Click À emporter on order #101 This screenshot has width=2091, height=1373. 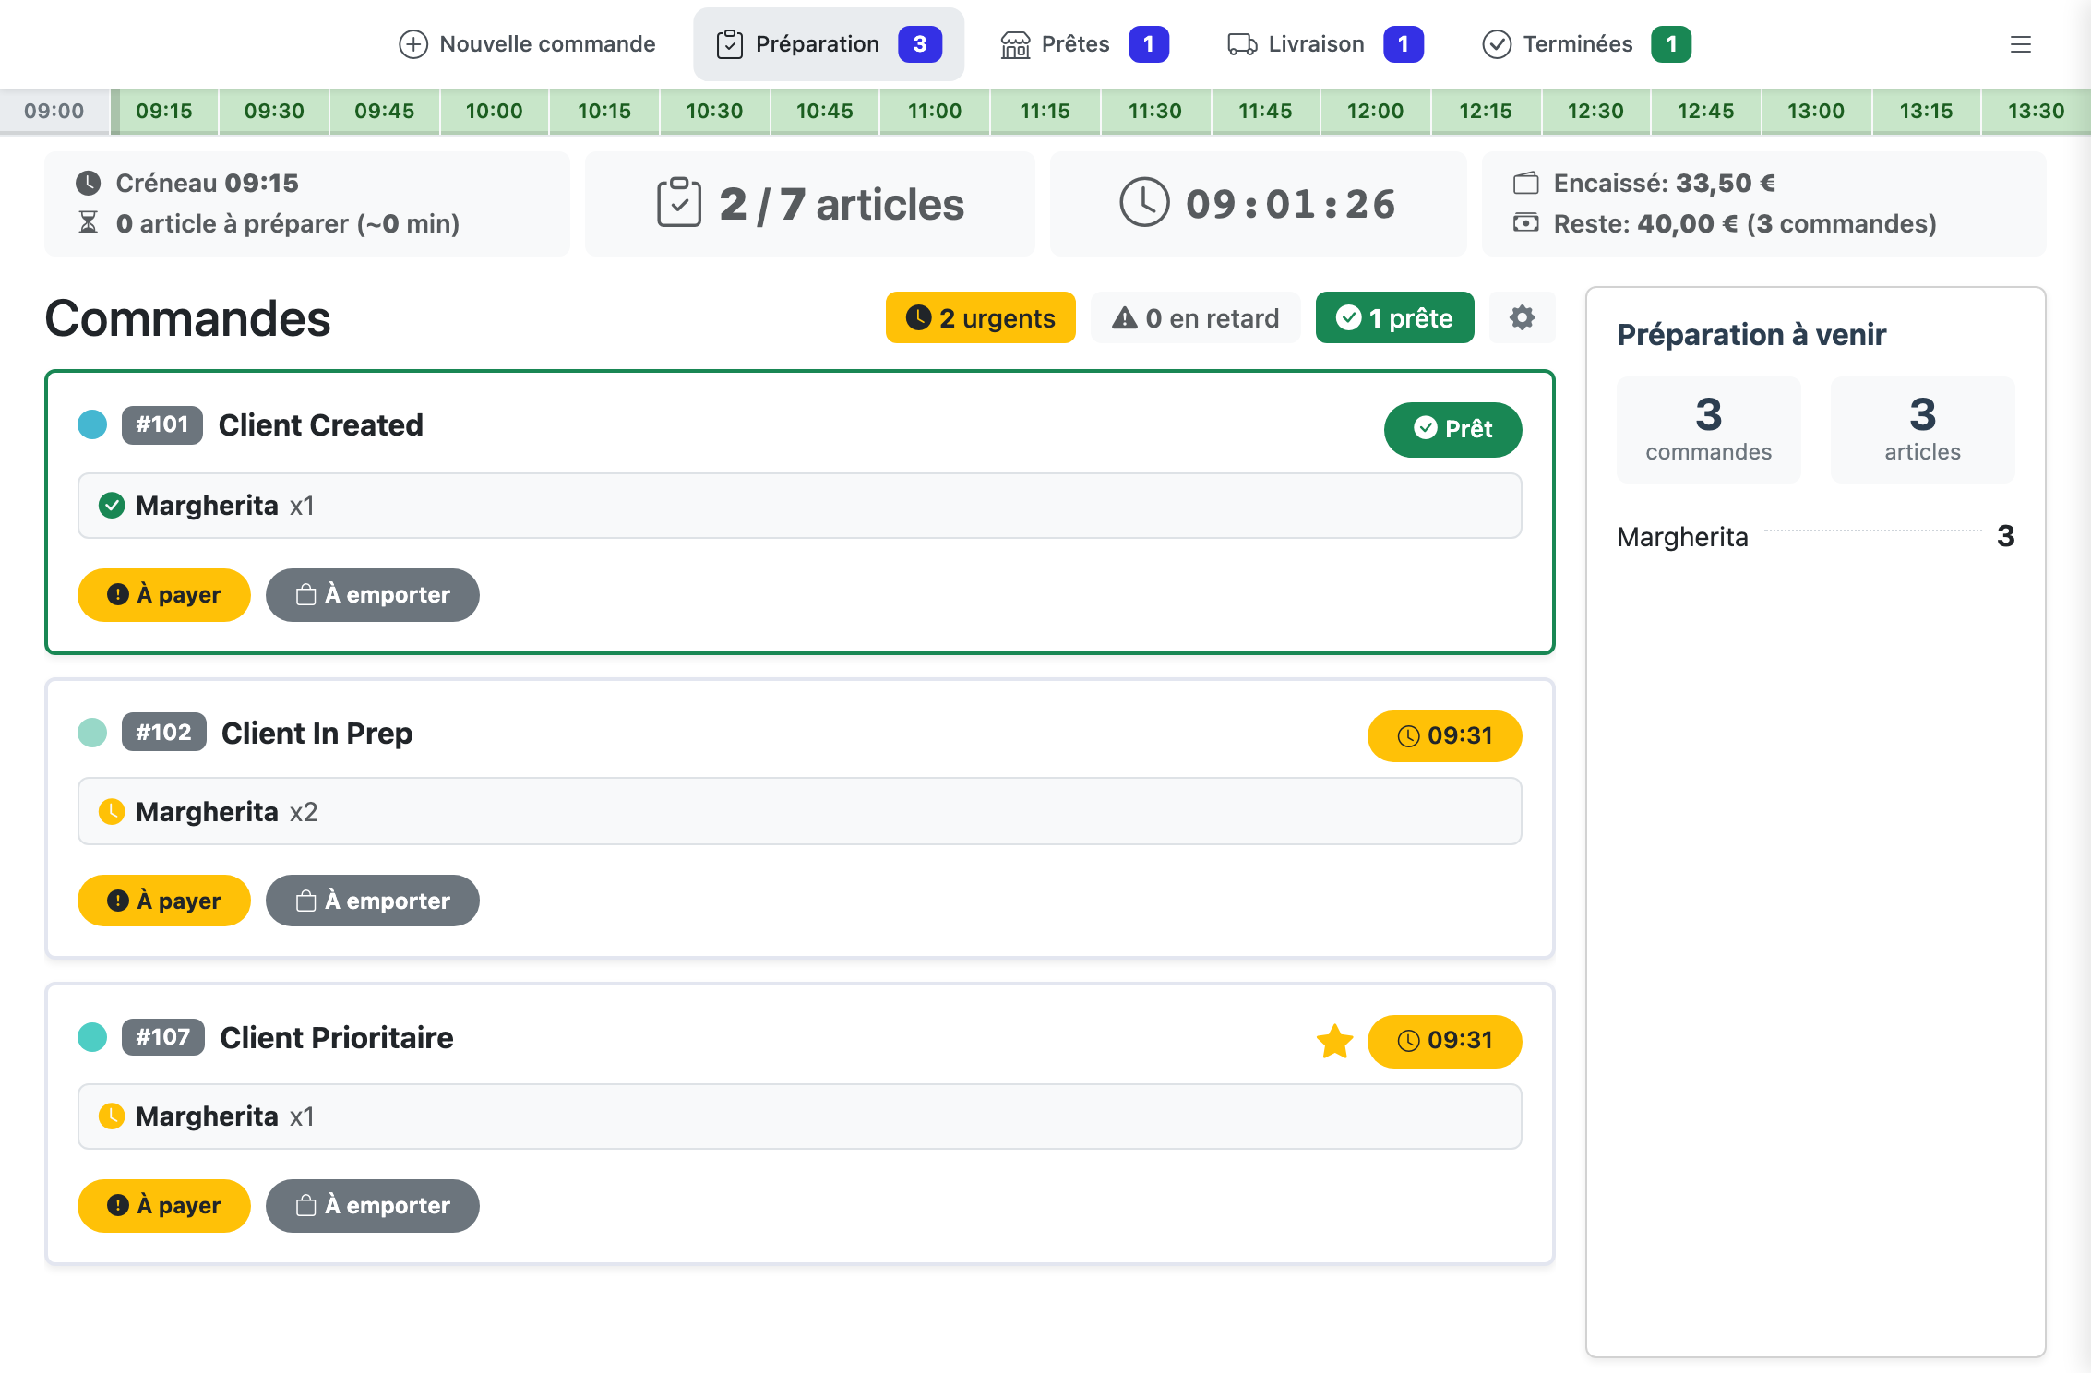(372, 594)
